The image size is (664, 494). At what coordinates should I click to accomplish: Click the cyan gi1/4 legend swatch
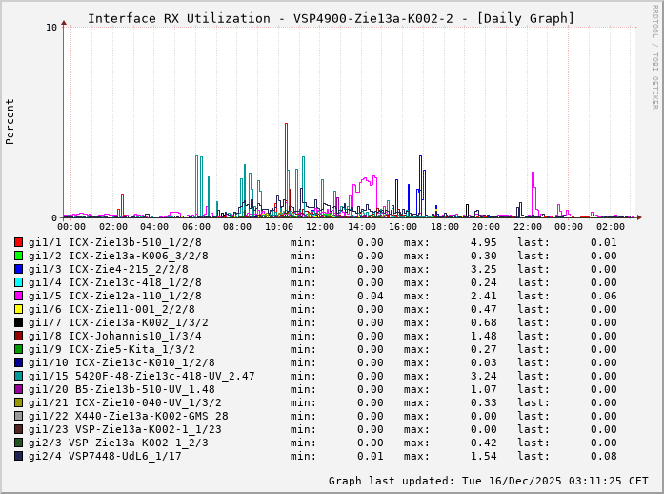pos(18,282)
